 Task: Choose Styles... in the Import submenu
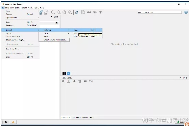pyautogui.click(x=54, y=36)
